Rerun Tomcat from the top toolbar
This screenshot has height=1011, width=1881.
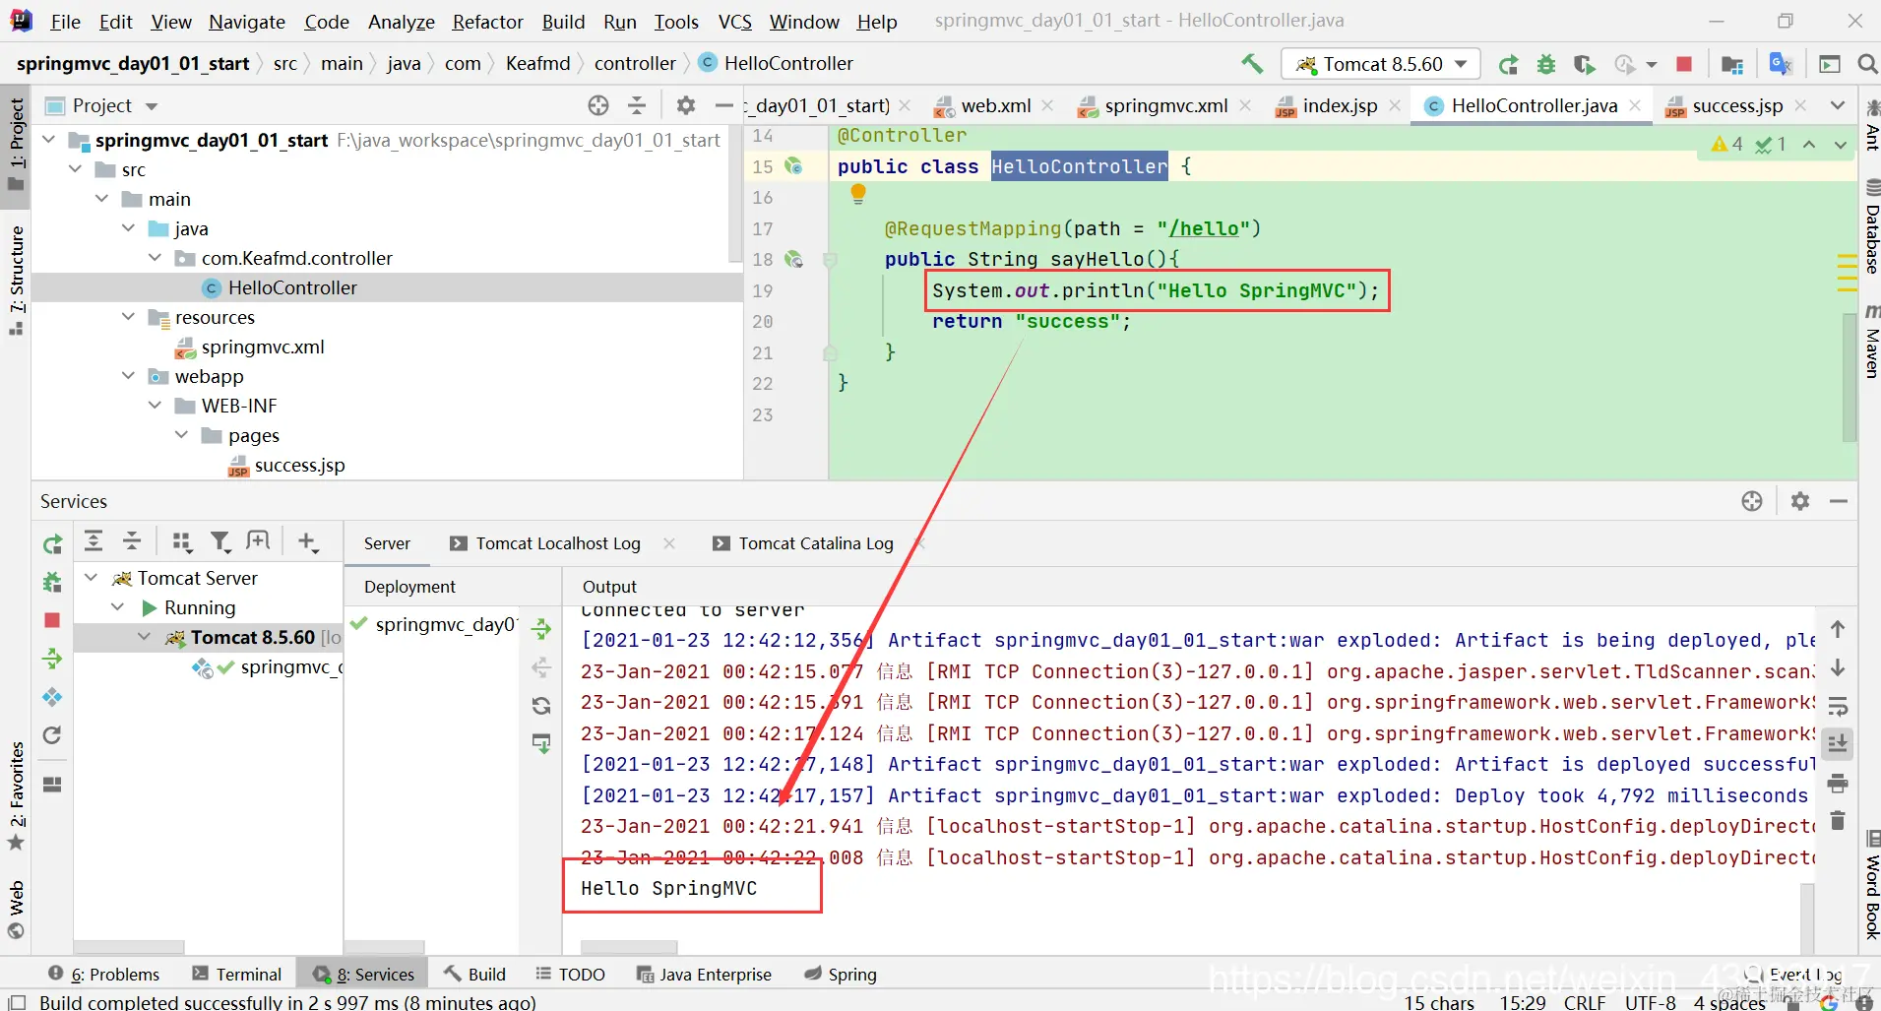pos(1508,65)
